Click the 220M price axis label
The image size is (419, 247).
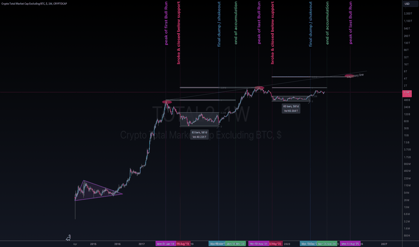(407, 178)
